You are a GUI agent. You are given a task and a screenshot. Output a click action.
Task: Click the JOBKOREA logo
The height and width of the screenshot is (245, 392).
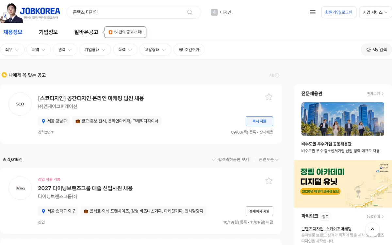tap(40, 11)
